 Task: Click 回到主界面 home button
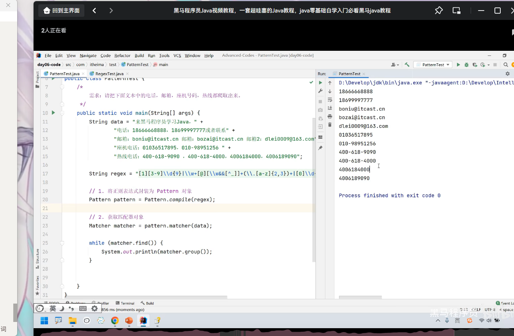coord(62,11)
